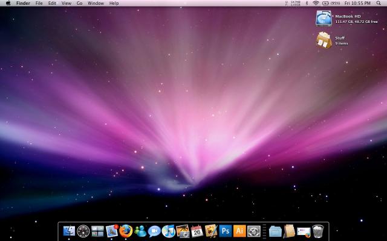Click the Wi-Fi status icon

[316, 3]
